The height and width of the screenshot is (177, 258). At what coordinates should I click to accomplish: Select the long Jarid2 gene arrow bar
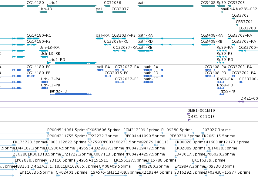tap(72, 6)
